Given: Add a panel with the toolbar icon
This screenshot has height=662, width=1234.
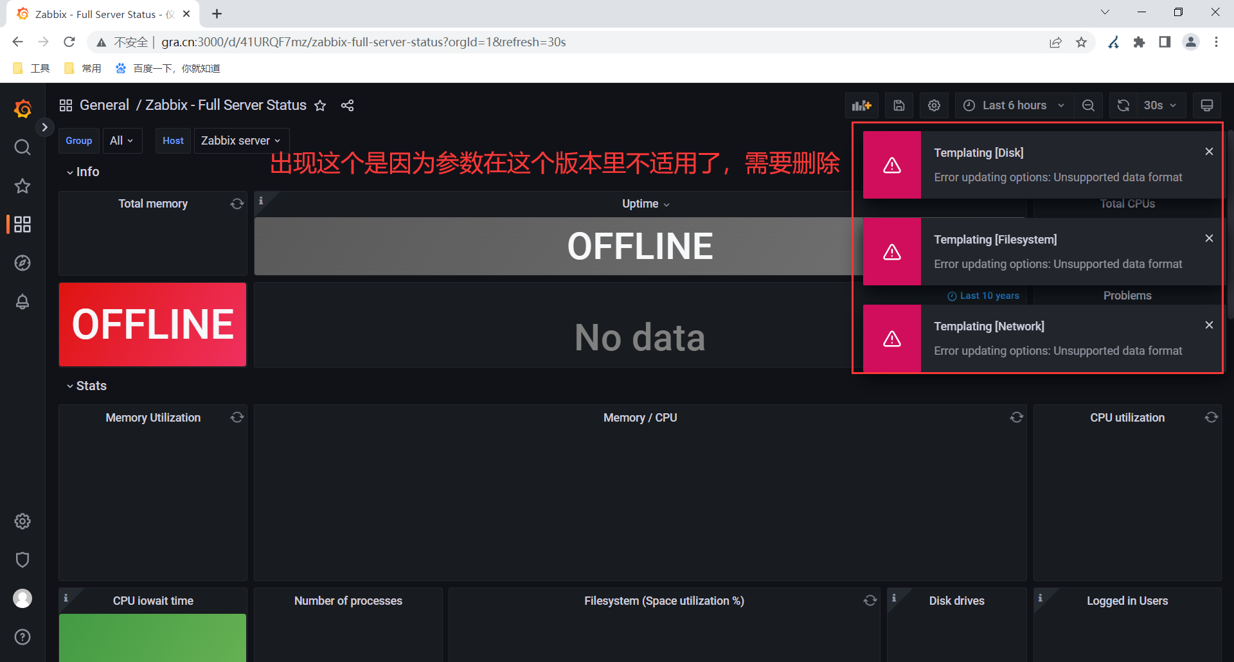Looking at the screenshot, I should (861, 105).
